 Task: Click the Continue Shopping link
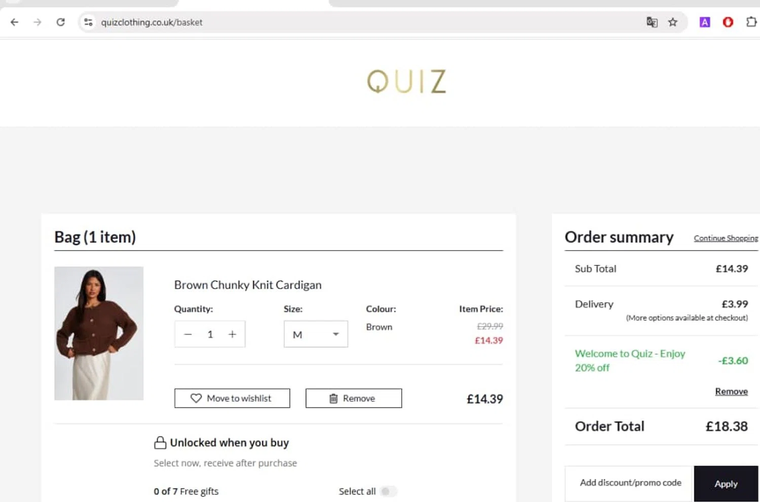click(x=726, y=238)
